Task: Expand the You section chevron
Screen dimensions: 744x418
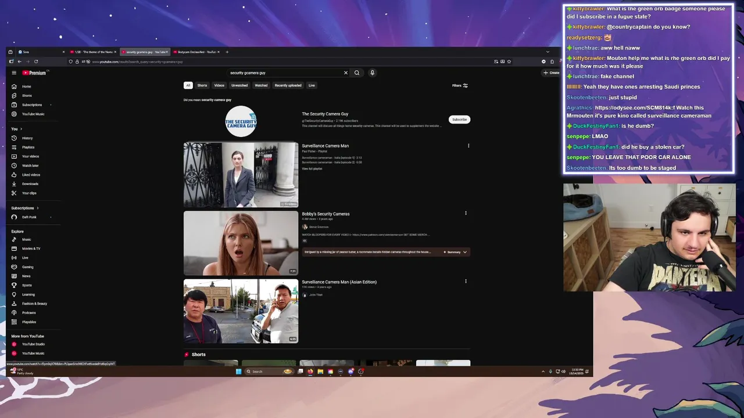Action: tap(21, 129)
